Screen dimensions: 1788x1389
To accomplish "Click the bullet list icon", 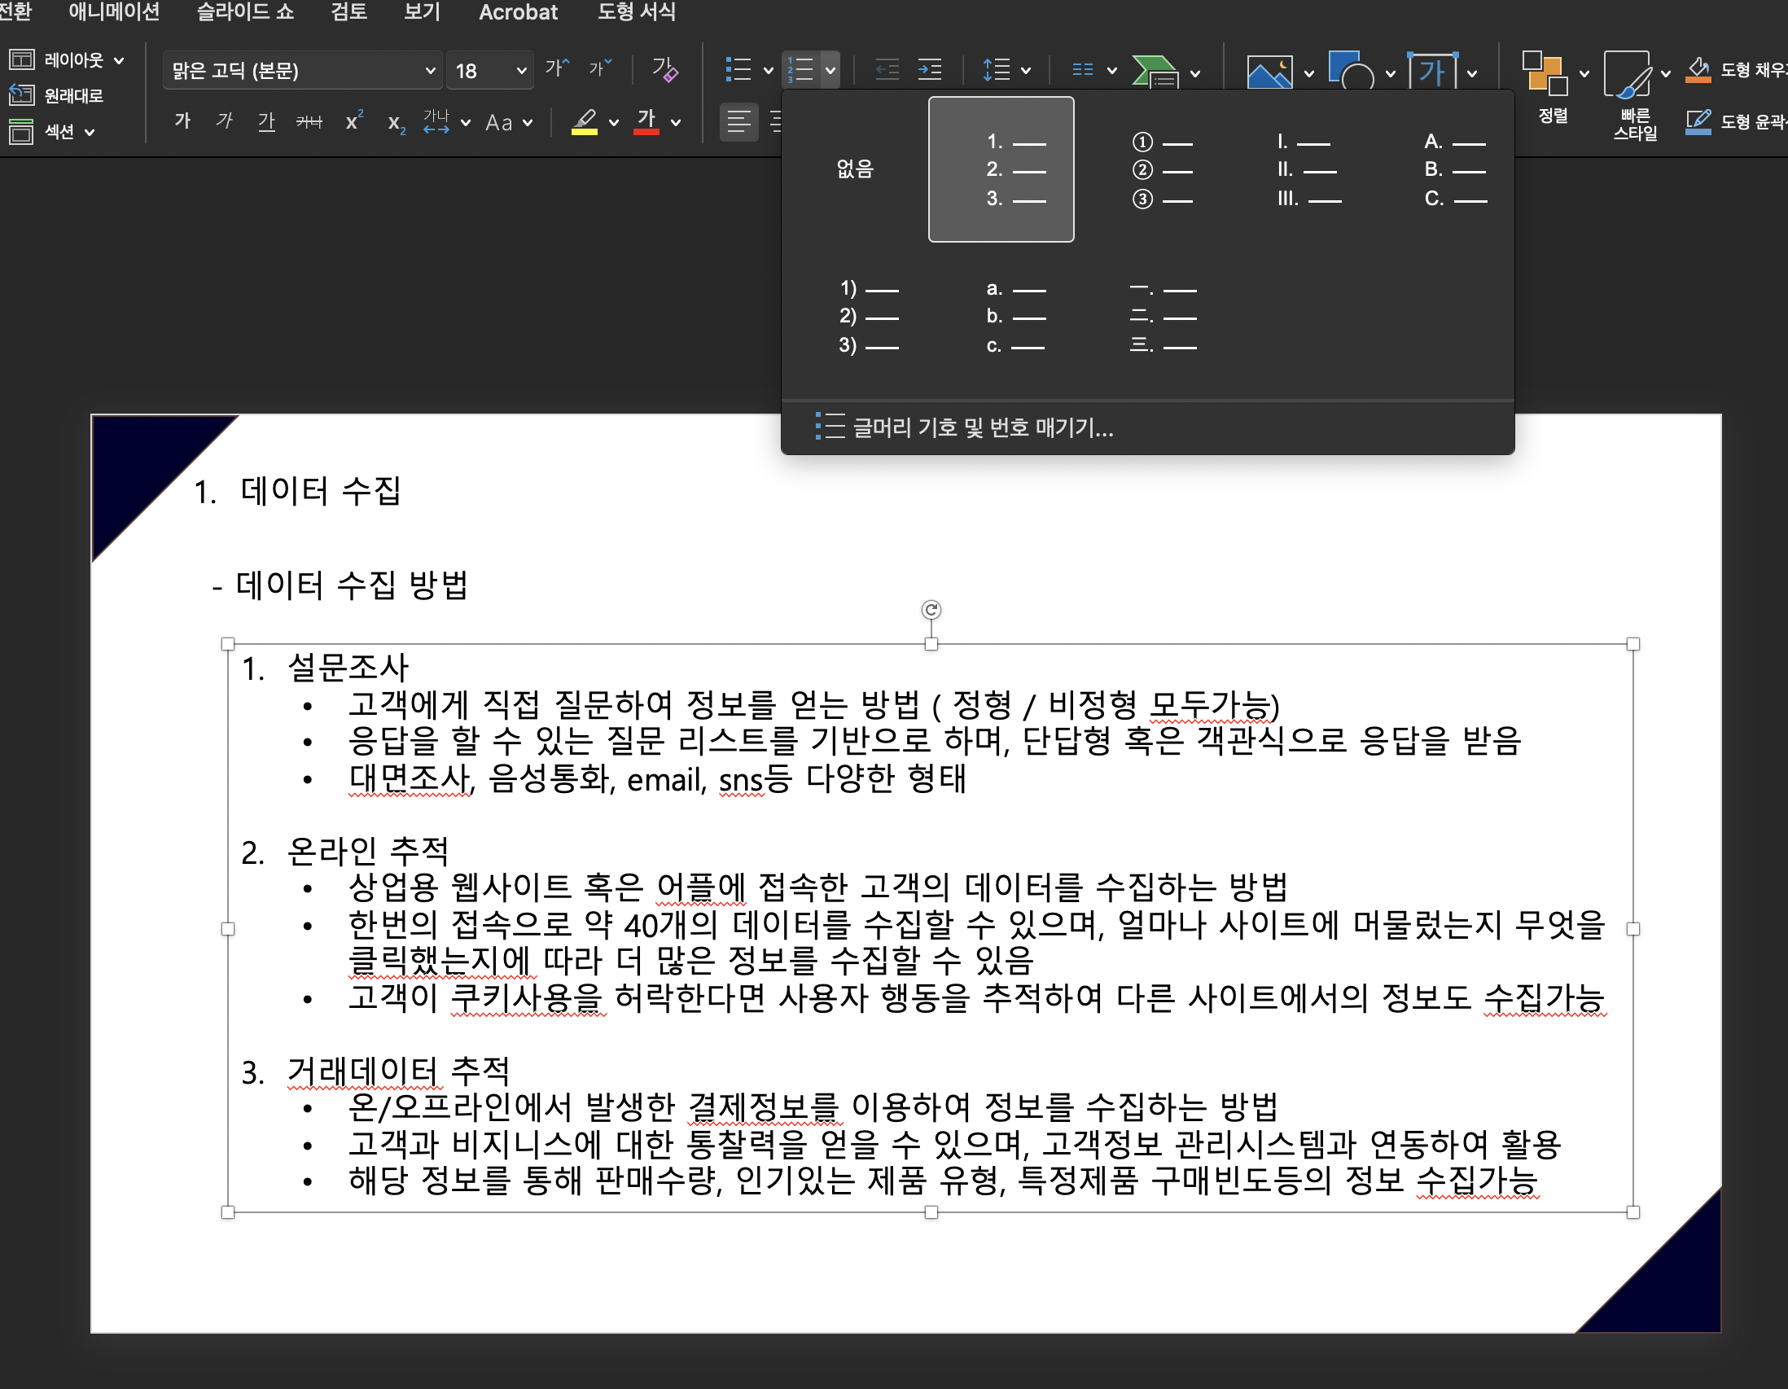I will click(738, 69).
